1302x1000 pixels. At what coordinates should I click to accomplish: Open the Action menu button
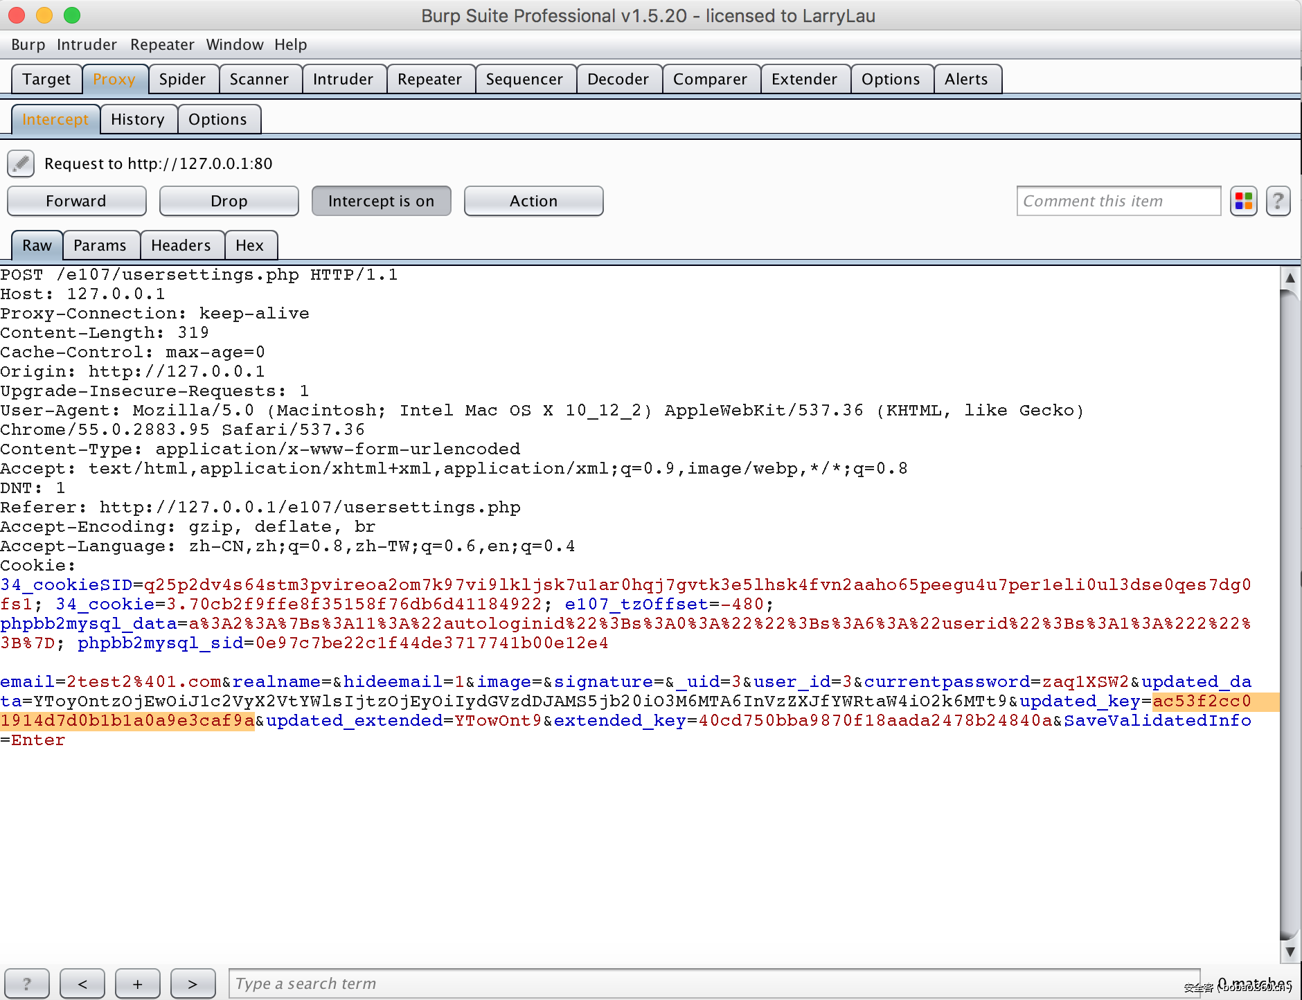[x=533, y=201]
